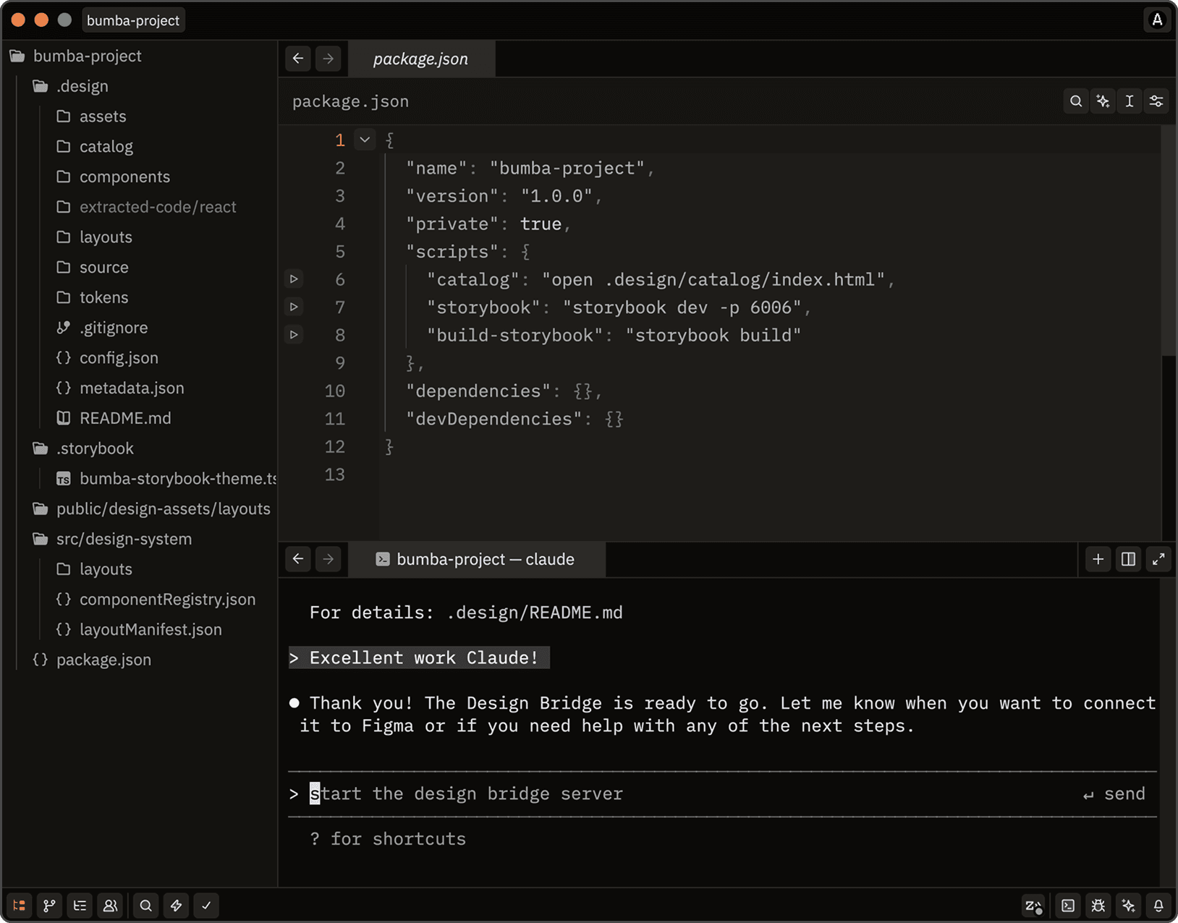Open the debugger bug icon in status bar
This screenshot has height=923, width=1178.
coord(1098,905)
